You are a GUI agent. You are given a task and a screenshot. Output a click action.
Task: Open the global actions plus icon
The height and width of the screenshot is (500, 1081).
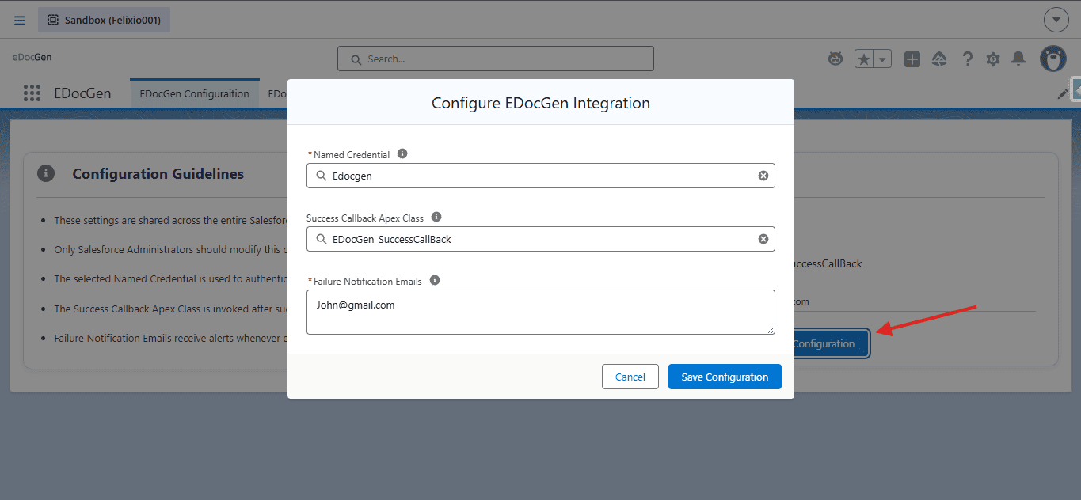912,59
